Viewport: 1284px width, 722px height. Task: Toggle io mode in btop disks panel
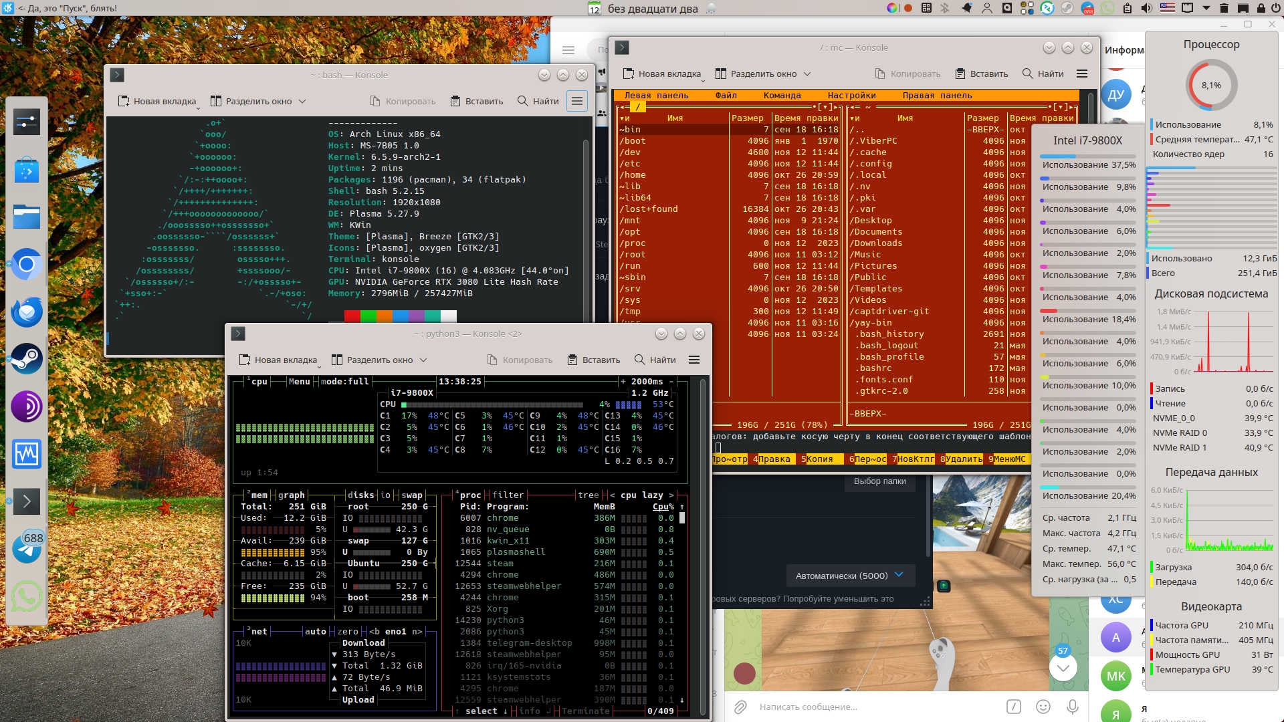pos(385,495)
